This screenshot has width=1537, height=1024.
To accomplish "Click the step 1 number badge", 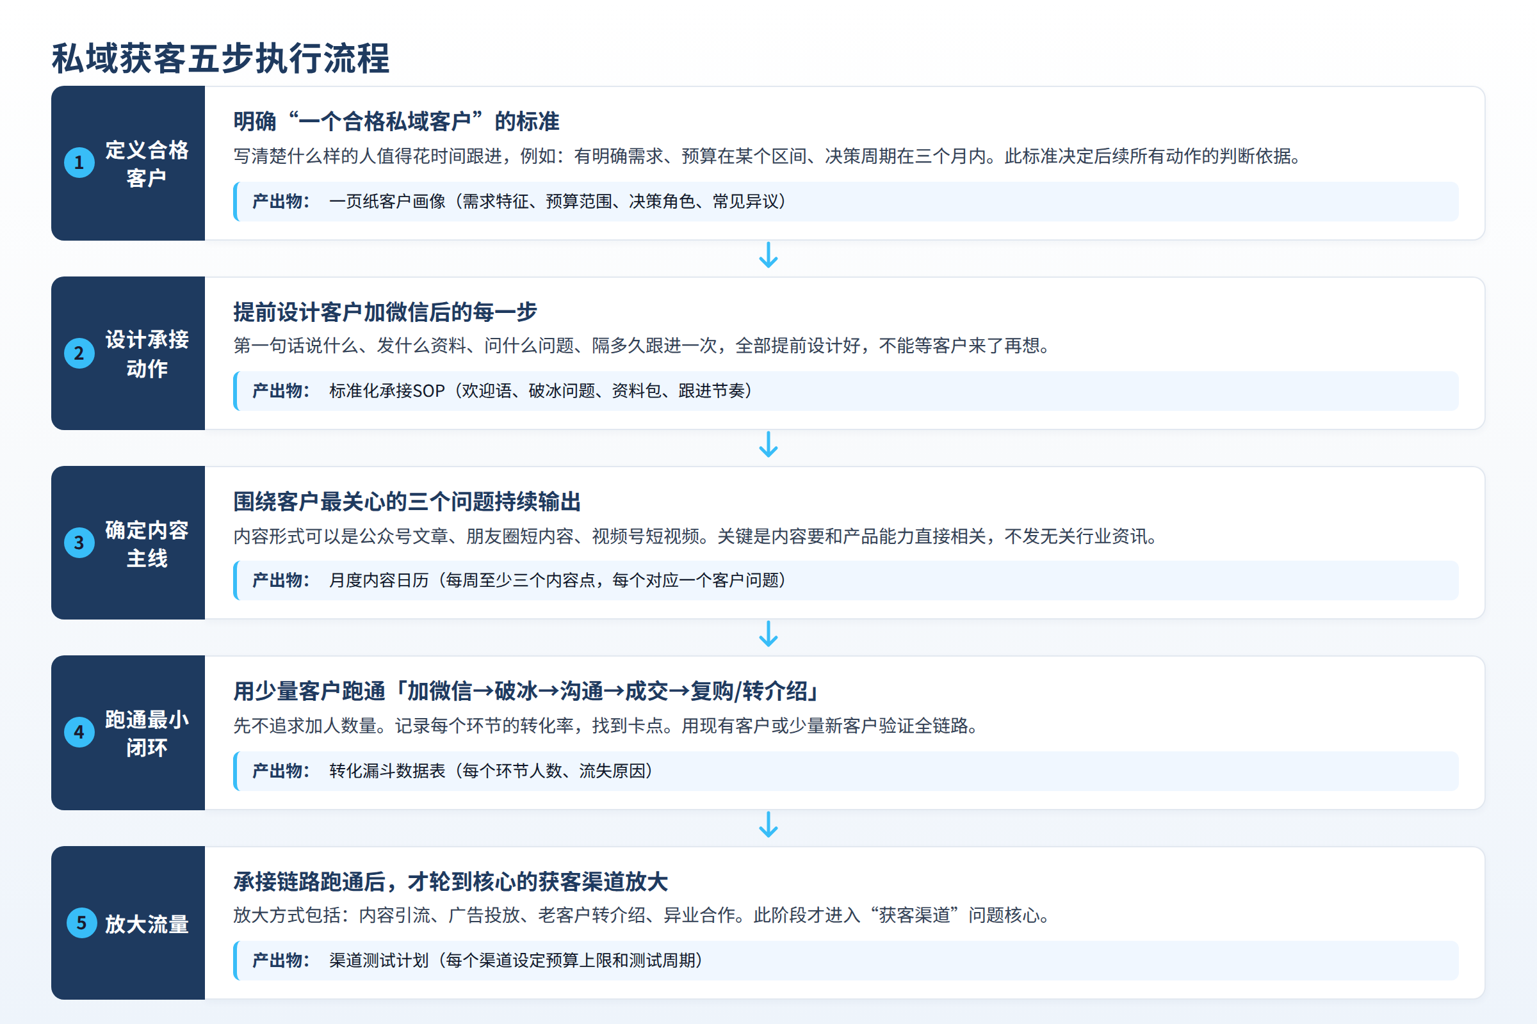I will coord(79,163).
